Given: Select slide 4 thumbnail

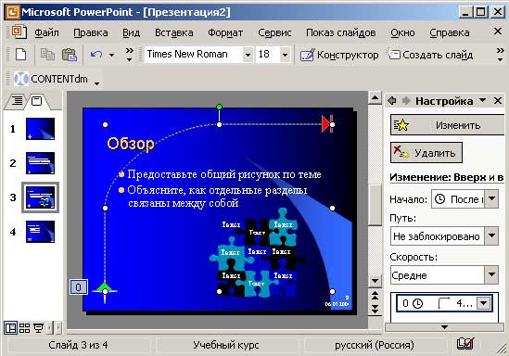Looking at the screenshot, I should coord(40,232).
